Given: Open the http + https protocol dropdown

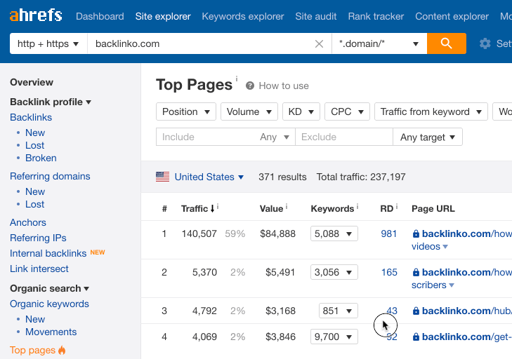Looking at the screenshot, I should click(x=48, y=43).
